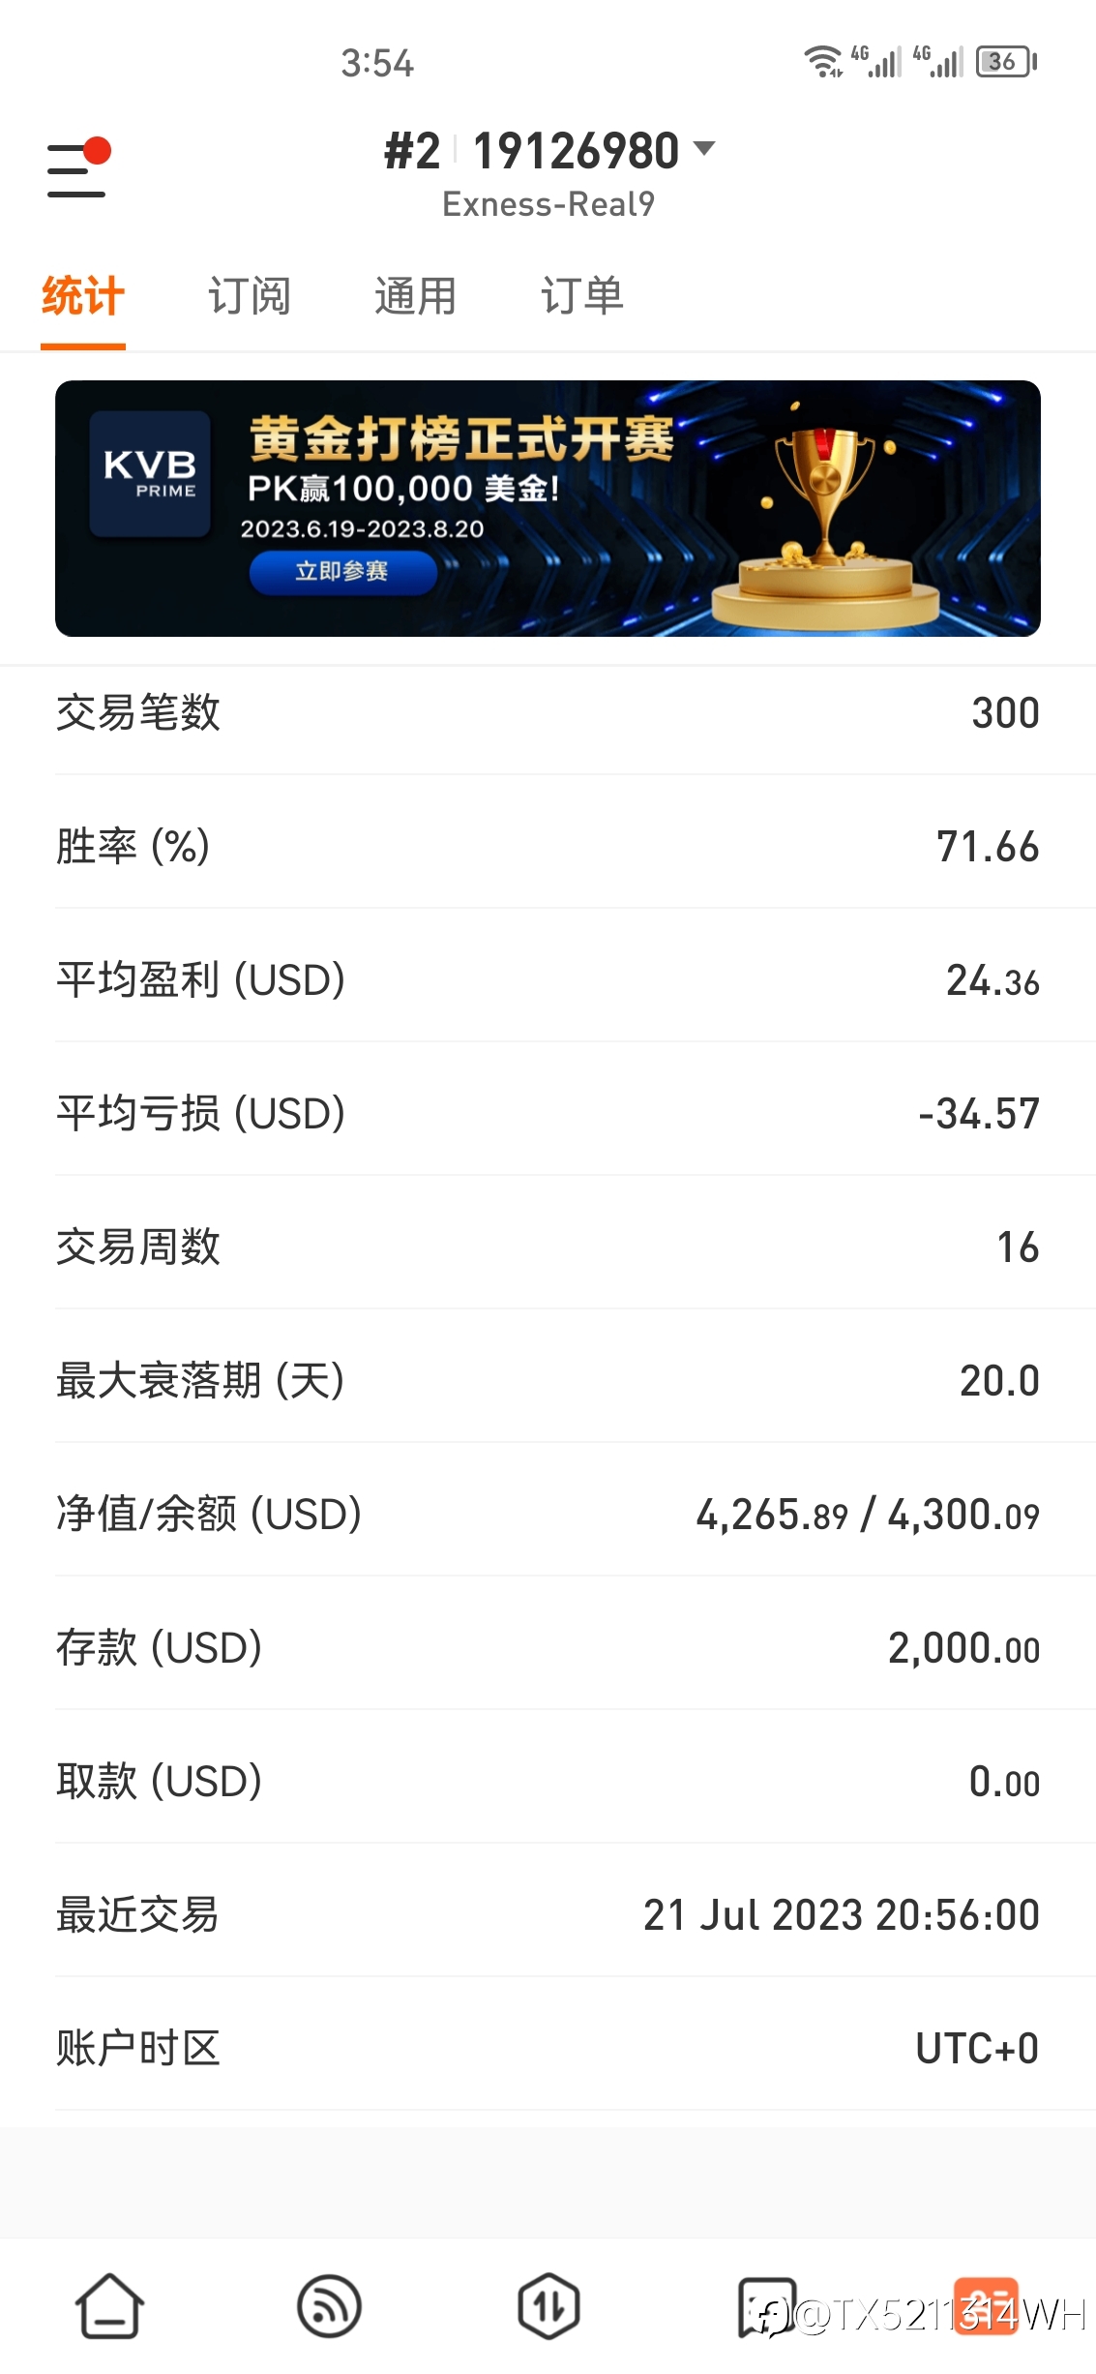The image size is (1096, 2374).
Task: Select the 统计 tab
Action: (83, 296)
